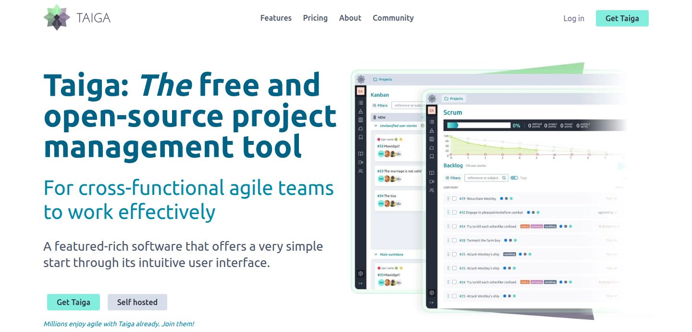692x332 pixels.
Task: Open bookmark icon in Scrum window sidebar
Action: point(432,156)
